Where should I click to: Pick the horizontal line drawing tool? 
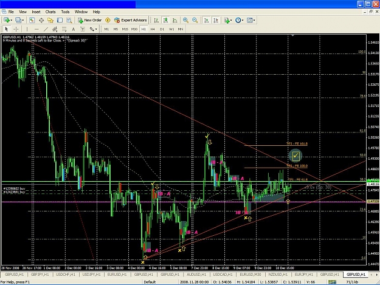[x=36, y=29]
